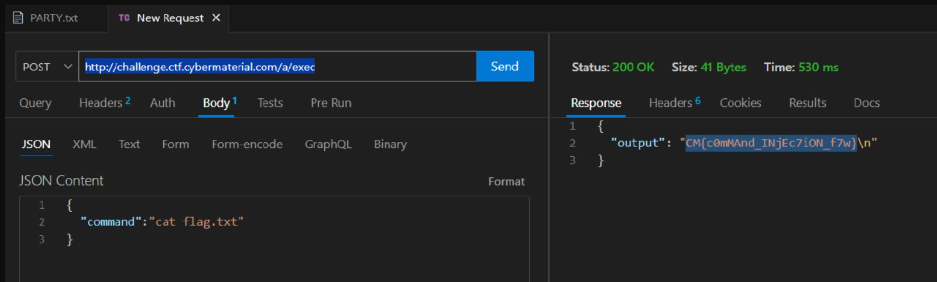Pick the GraphQL body type
Screen dimensions: 937x282
point(328,144)
